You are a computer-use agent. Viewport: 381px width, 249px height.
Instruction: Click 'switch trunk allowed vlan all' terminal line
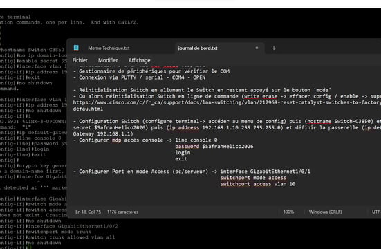(x=57, y=237)
